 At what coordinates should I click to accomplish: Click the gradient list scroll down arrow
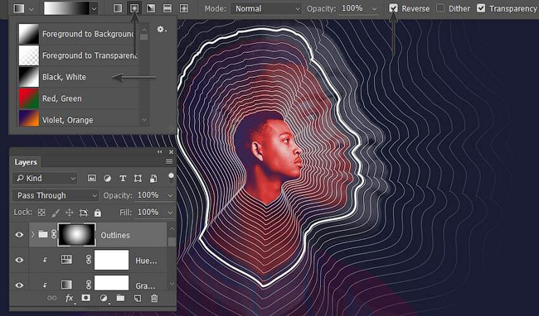pyautogui.click(x=144, y=120)
